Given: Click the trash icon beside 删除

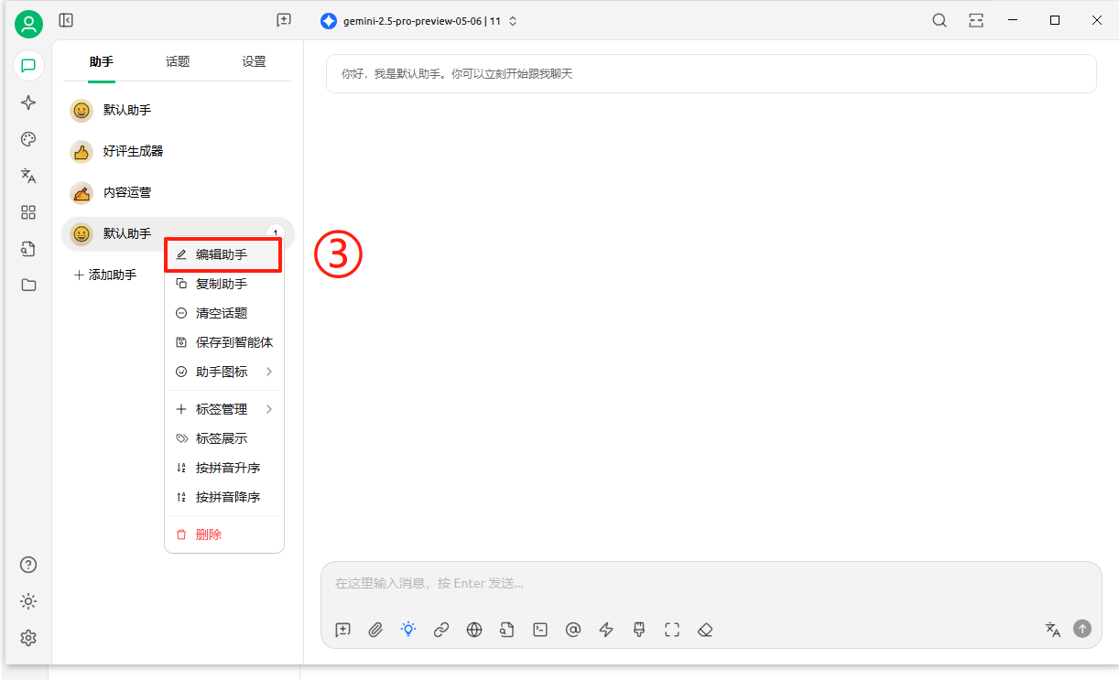Looking at the screenshot, I should [x=181, y=534].
